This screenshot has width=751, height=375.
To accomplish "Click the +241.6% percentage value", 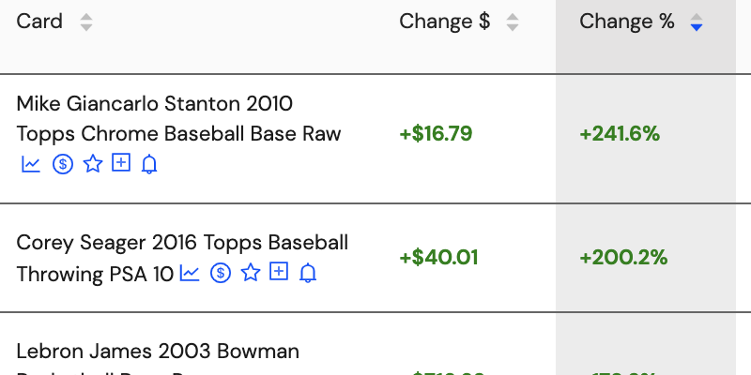I will pyautogui.click(x=620, y=134).
